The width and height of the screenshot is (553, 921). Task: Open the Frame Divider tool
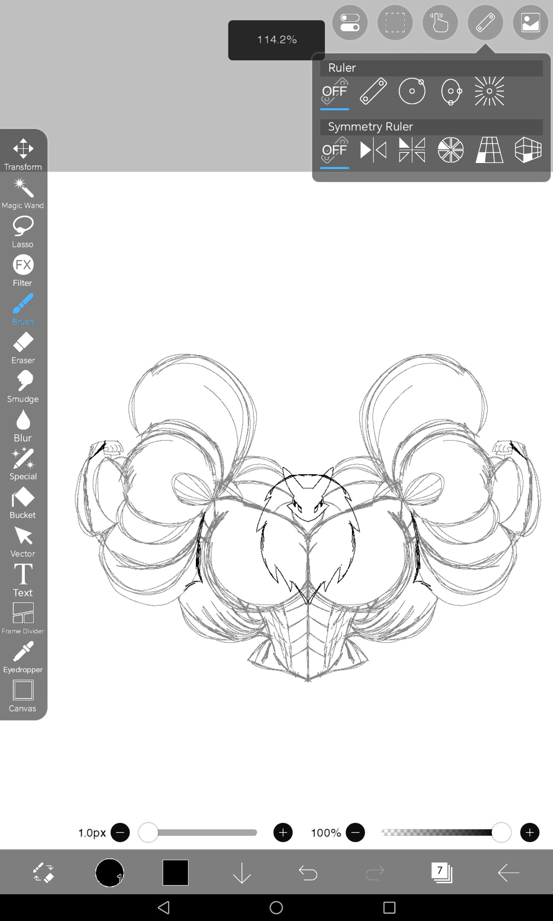point(23,619)
